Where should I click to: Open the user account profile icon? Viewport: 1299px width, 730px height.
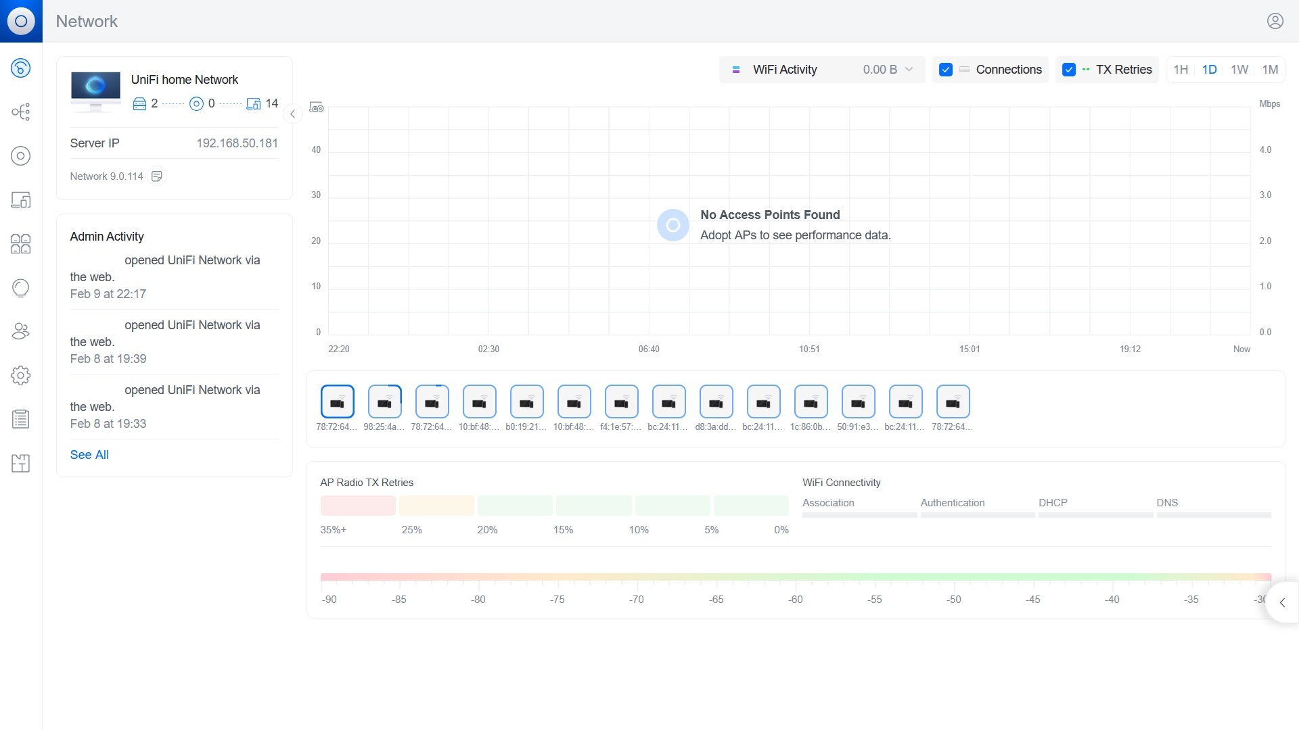click(x=1275, y=21)
